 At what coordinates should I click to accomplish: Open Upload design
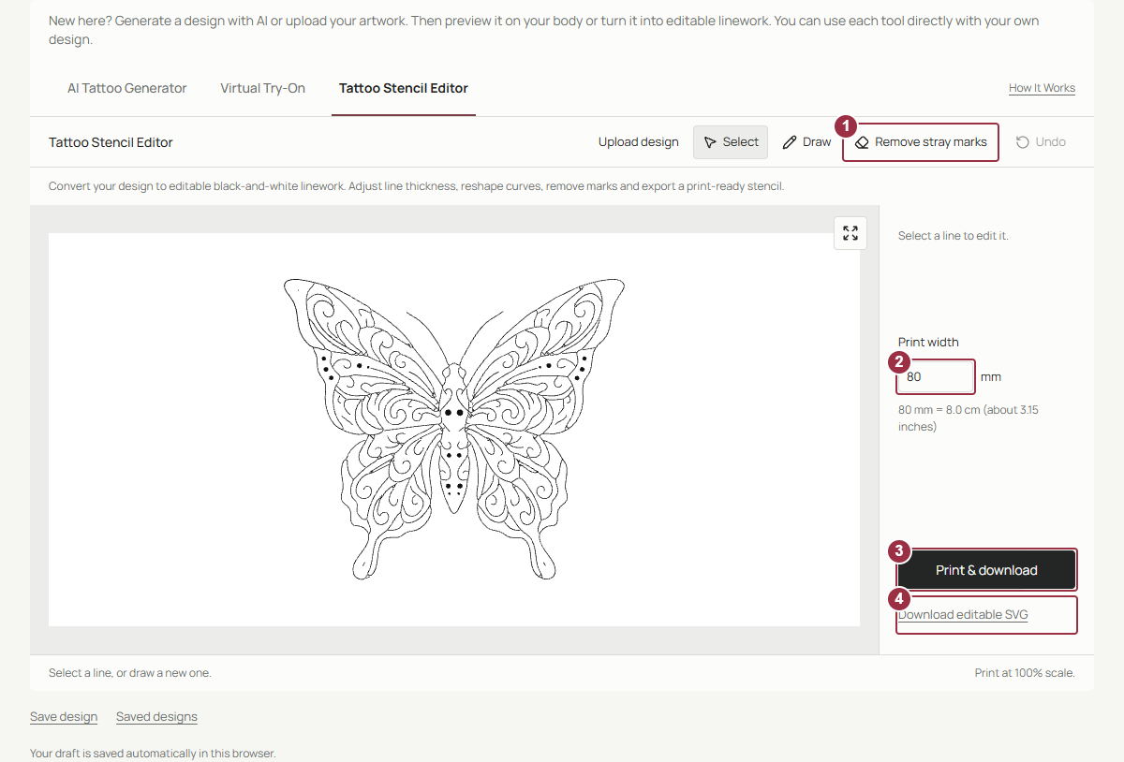point(639,142)
